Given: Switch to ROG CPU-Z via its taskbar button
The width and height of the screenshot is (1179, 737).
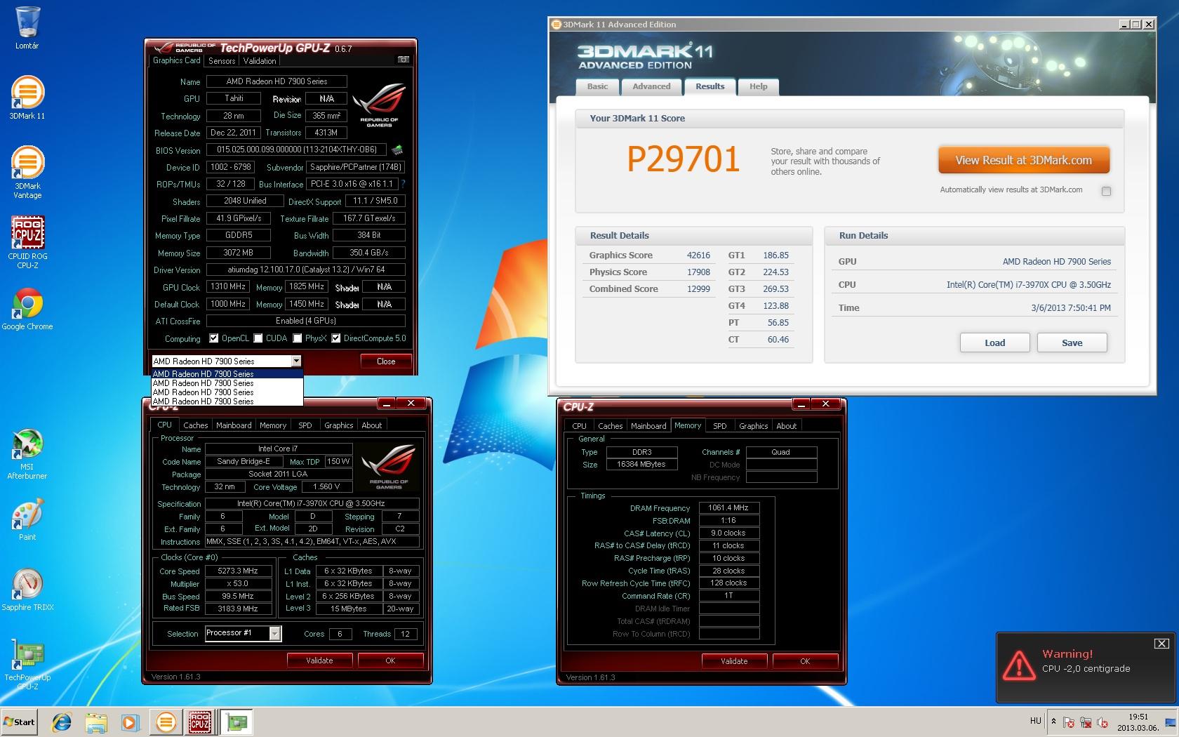Looking at the screenshot, I should coord(200,722).
